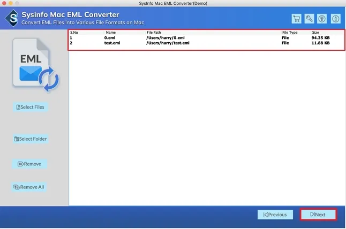Viewport: 346px width, 229px height.
Task: Click File type cell of test.eml row
Action: (285, 43)
